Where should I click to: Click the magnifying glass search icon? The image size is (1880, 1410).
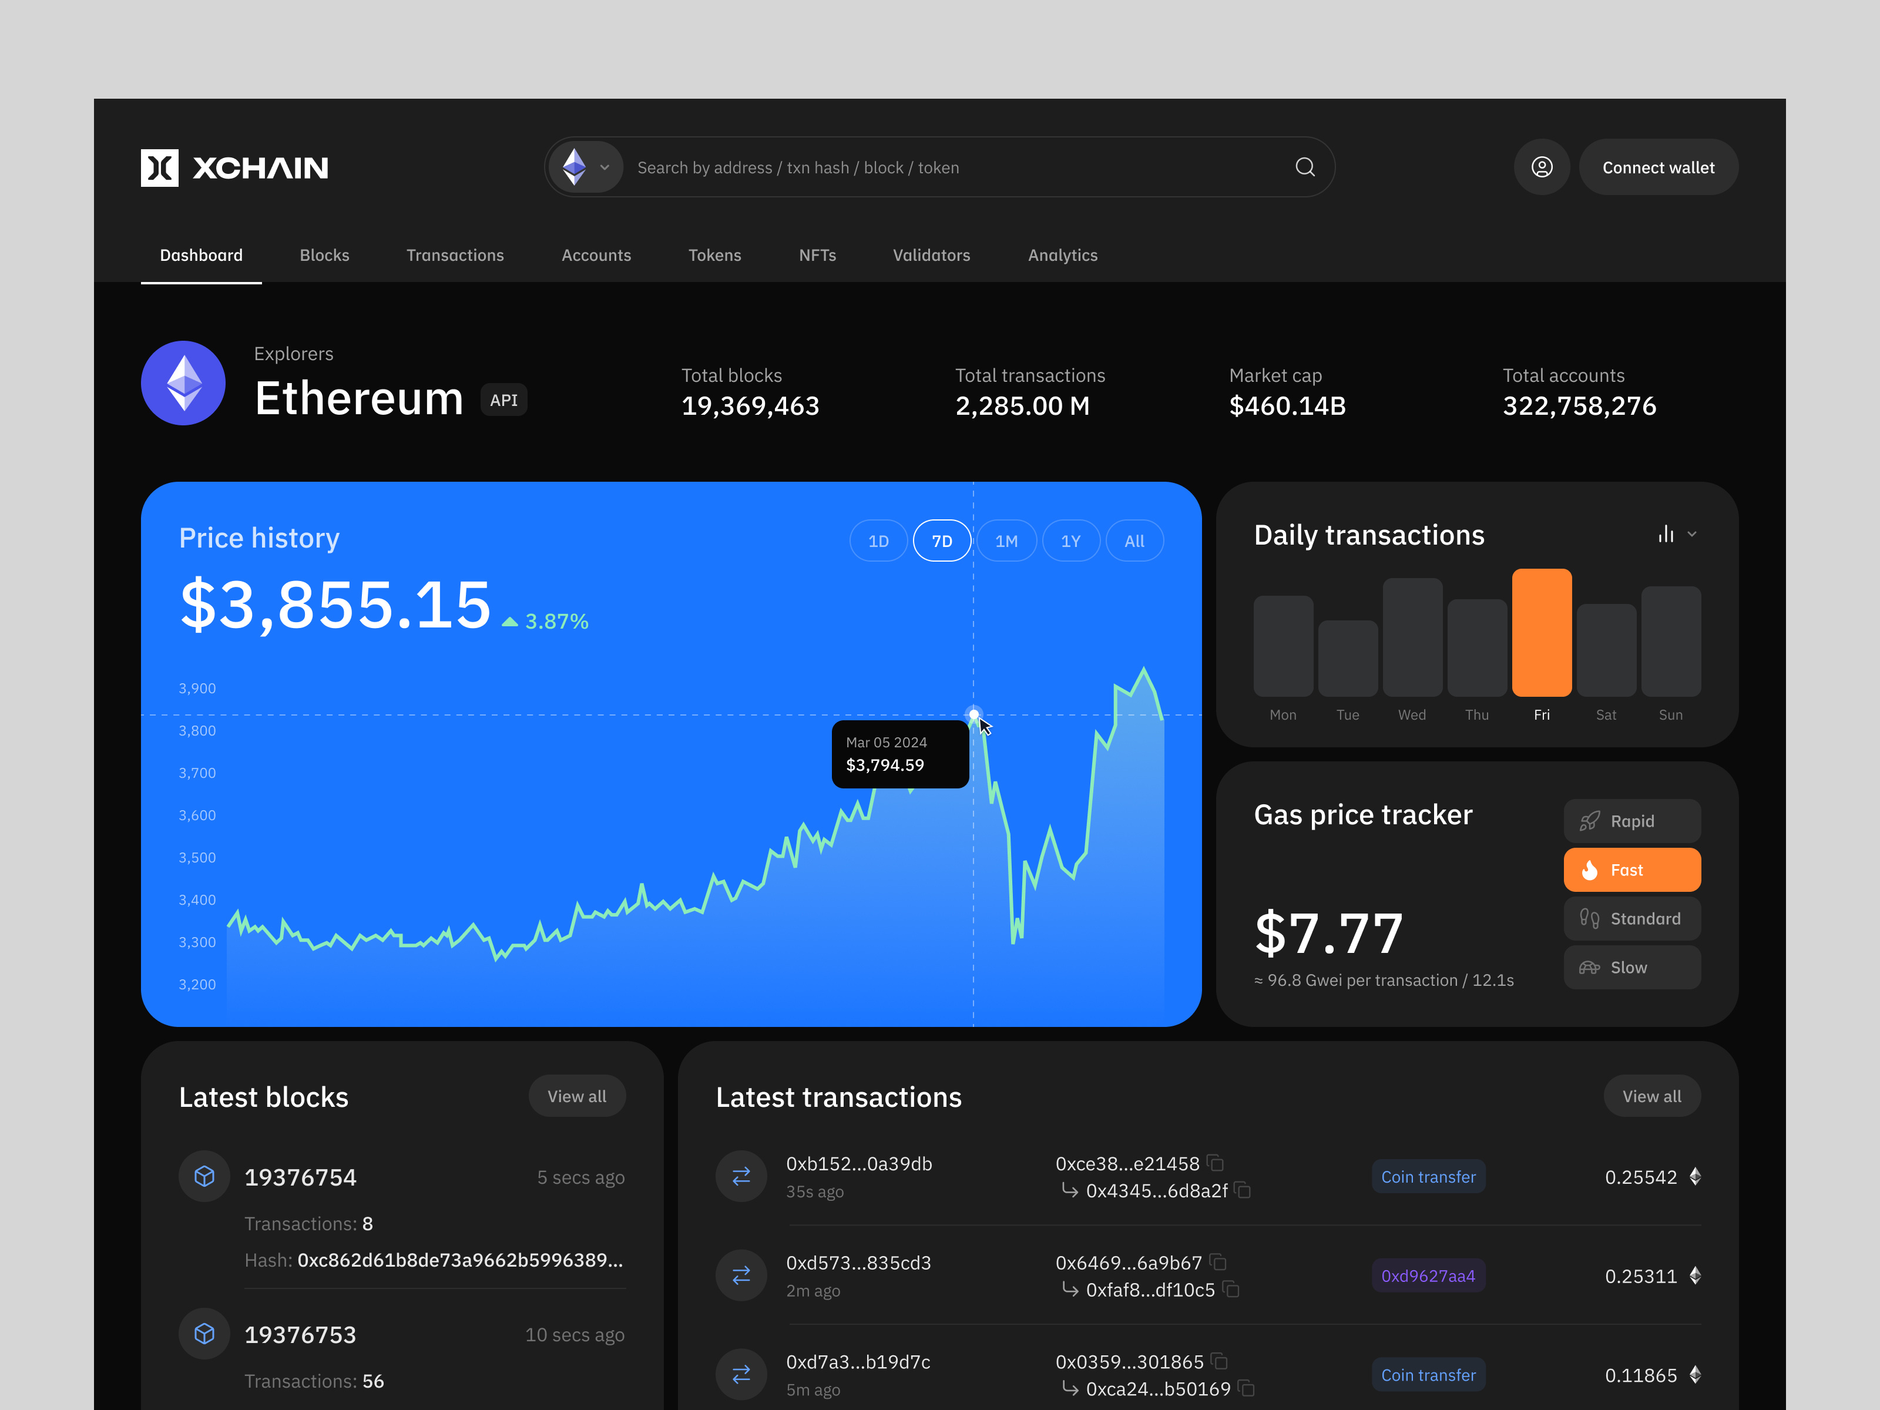click(1305, 167)
